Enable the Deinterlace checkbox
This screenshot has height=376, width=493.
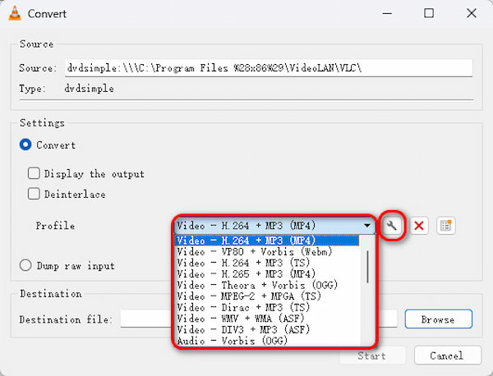click(34, 194)
